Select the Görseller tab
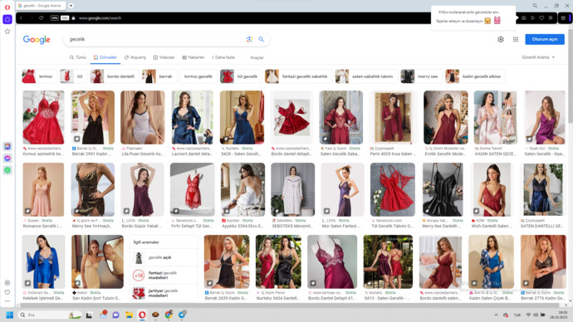The height and width of the screenshot is (322, 573). 105,57
